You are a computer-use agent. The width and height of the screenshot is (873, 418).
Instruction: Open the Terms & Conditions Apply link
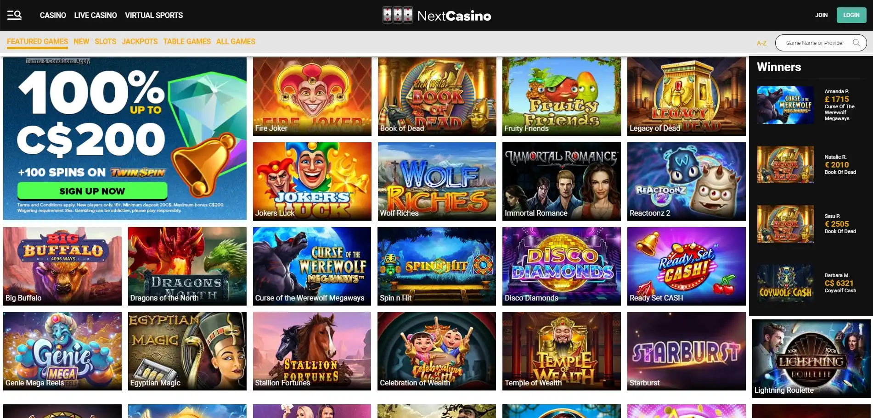[58, 61]
